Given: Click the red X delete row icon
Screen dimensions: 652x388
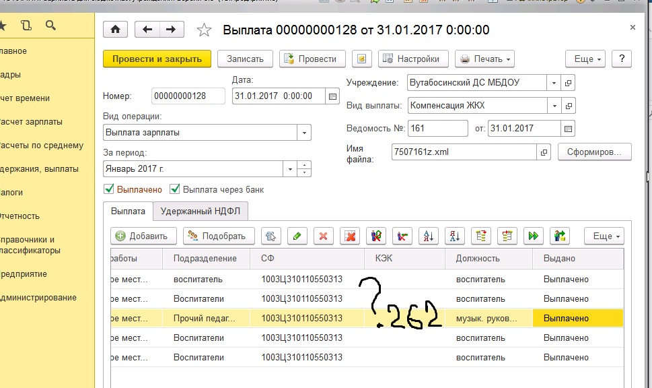Looking at the screenshot, I should tap(324, 236).
